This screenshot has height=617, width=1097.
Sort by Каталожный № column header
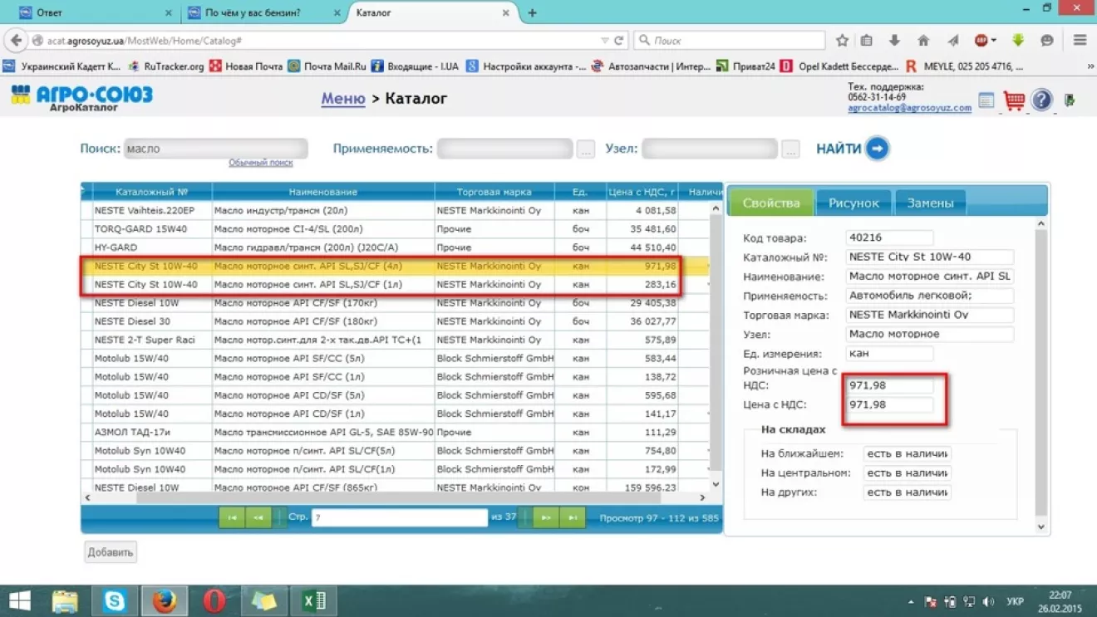coord(152,192)
